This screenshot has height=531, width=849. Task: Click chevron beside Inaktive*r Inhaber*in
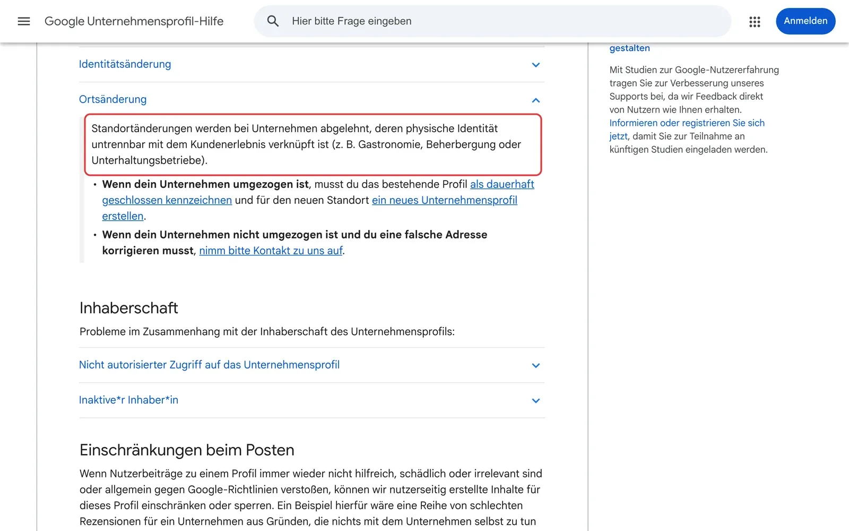click(x=536, y=400)
